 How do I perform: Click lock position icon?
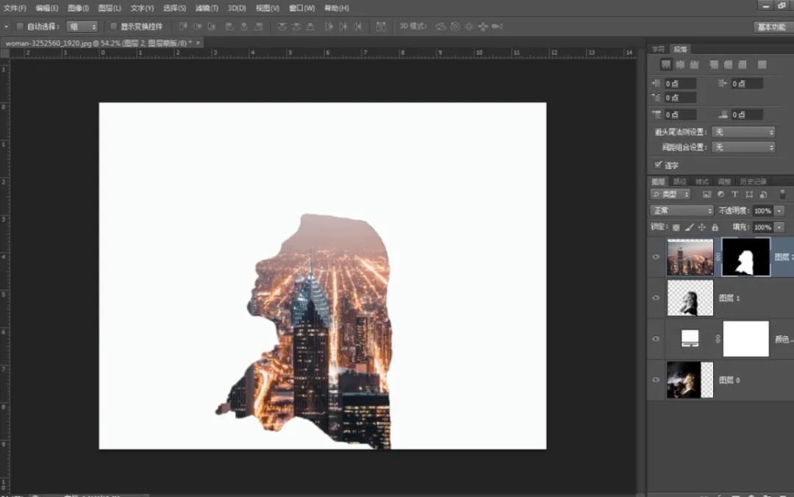click(702, 227)
